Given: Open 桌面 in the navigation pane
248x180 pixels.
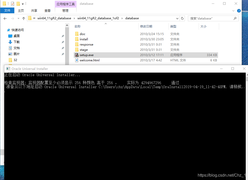Looking at the screenshot, I should (x=16, y=36).
